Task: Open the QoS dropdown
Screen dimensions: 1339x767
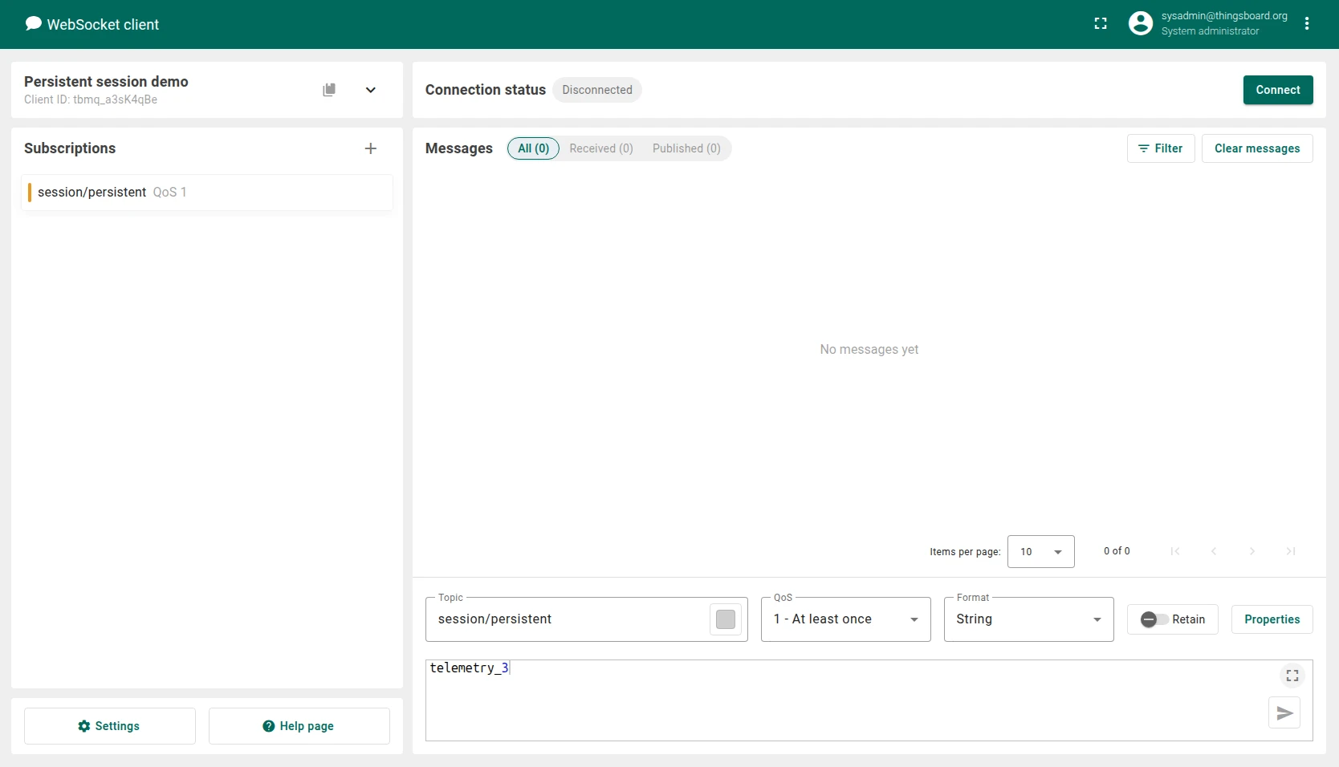Action: click(x=846, y=619)
